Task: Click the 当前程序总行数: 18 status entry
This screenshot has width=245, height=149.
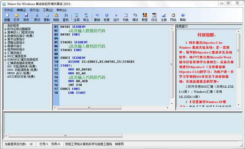Action: pyautogui.click(x=19, y=144)
